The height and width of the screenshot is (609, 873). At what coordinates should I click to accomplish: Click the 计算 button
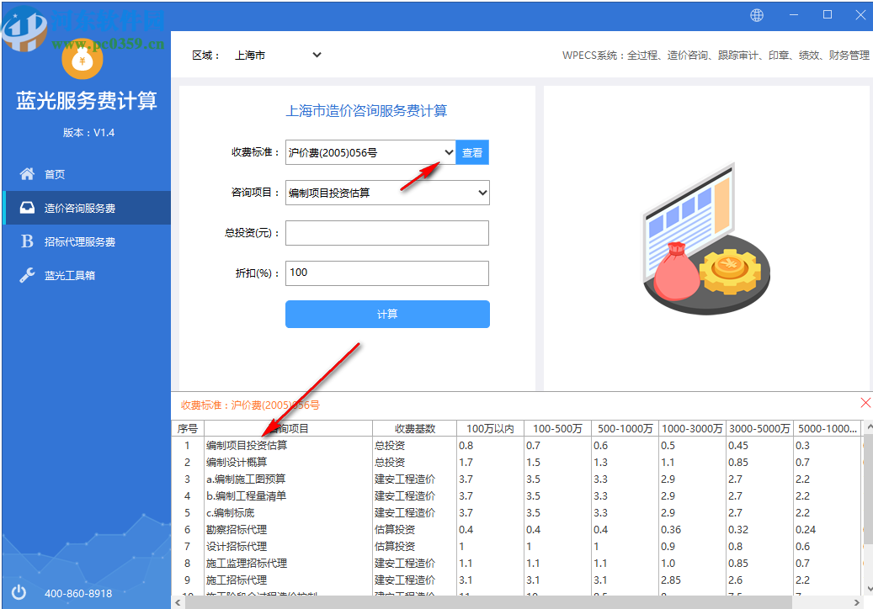(386, 314)
